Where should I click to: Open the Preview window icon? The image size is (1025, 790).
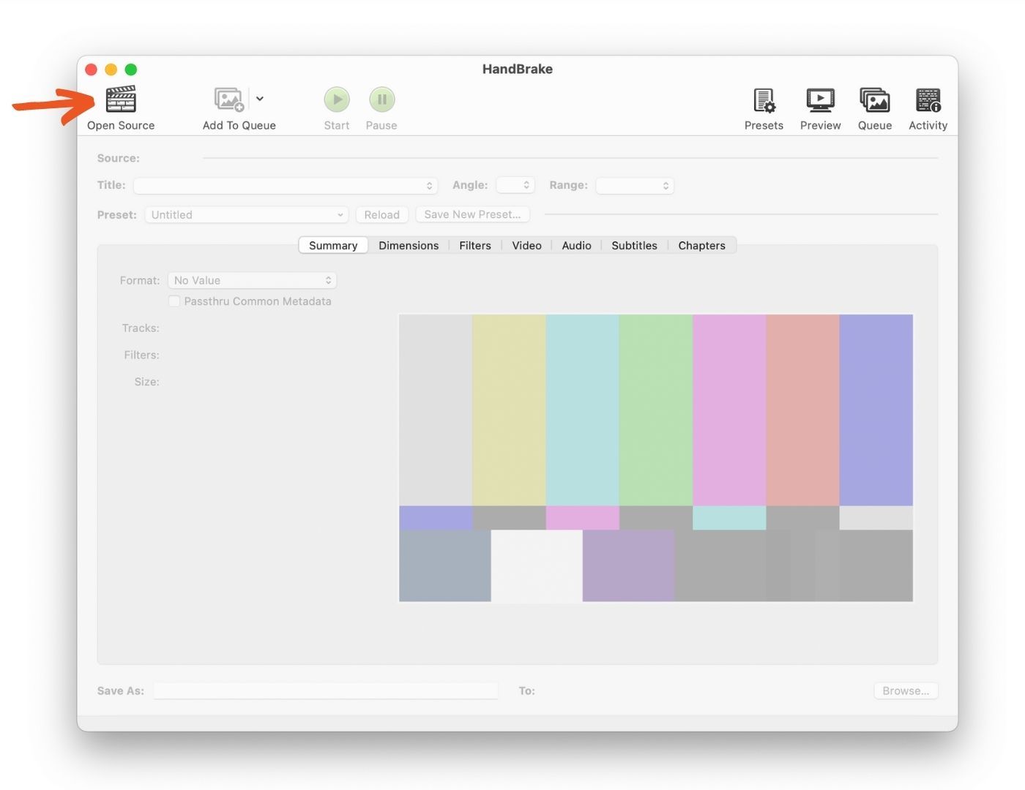click(820, 100)
